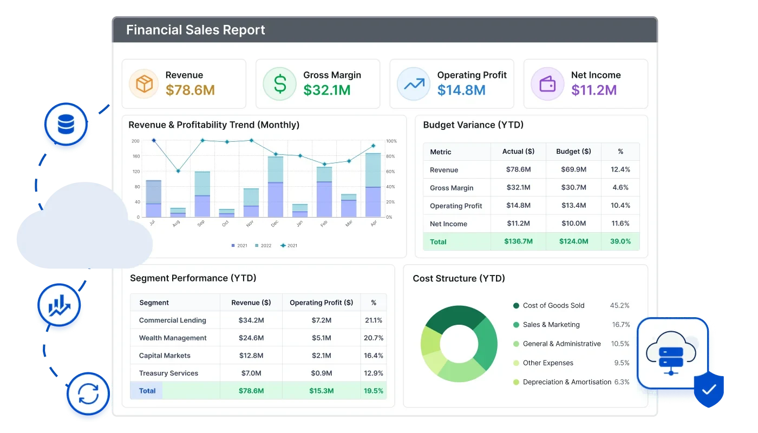758x433 pixels.
Task: Click the December bar in the trend chart
Action: pos(276,187)
